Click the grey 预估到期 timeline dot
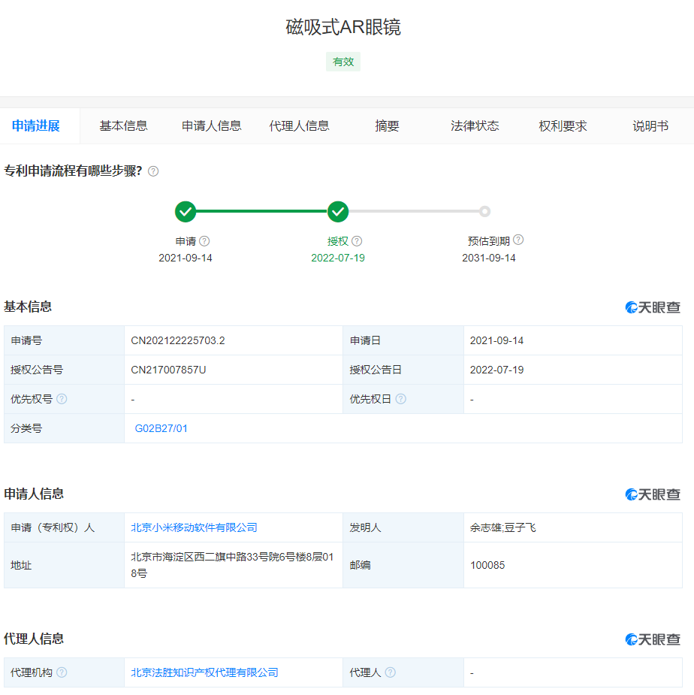The width and height of the screenshot is (694, 695). click(485, 211)
